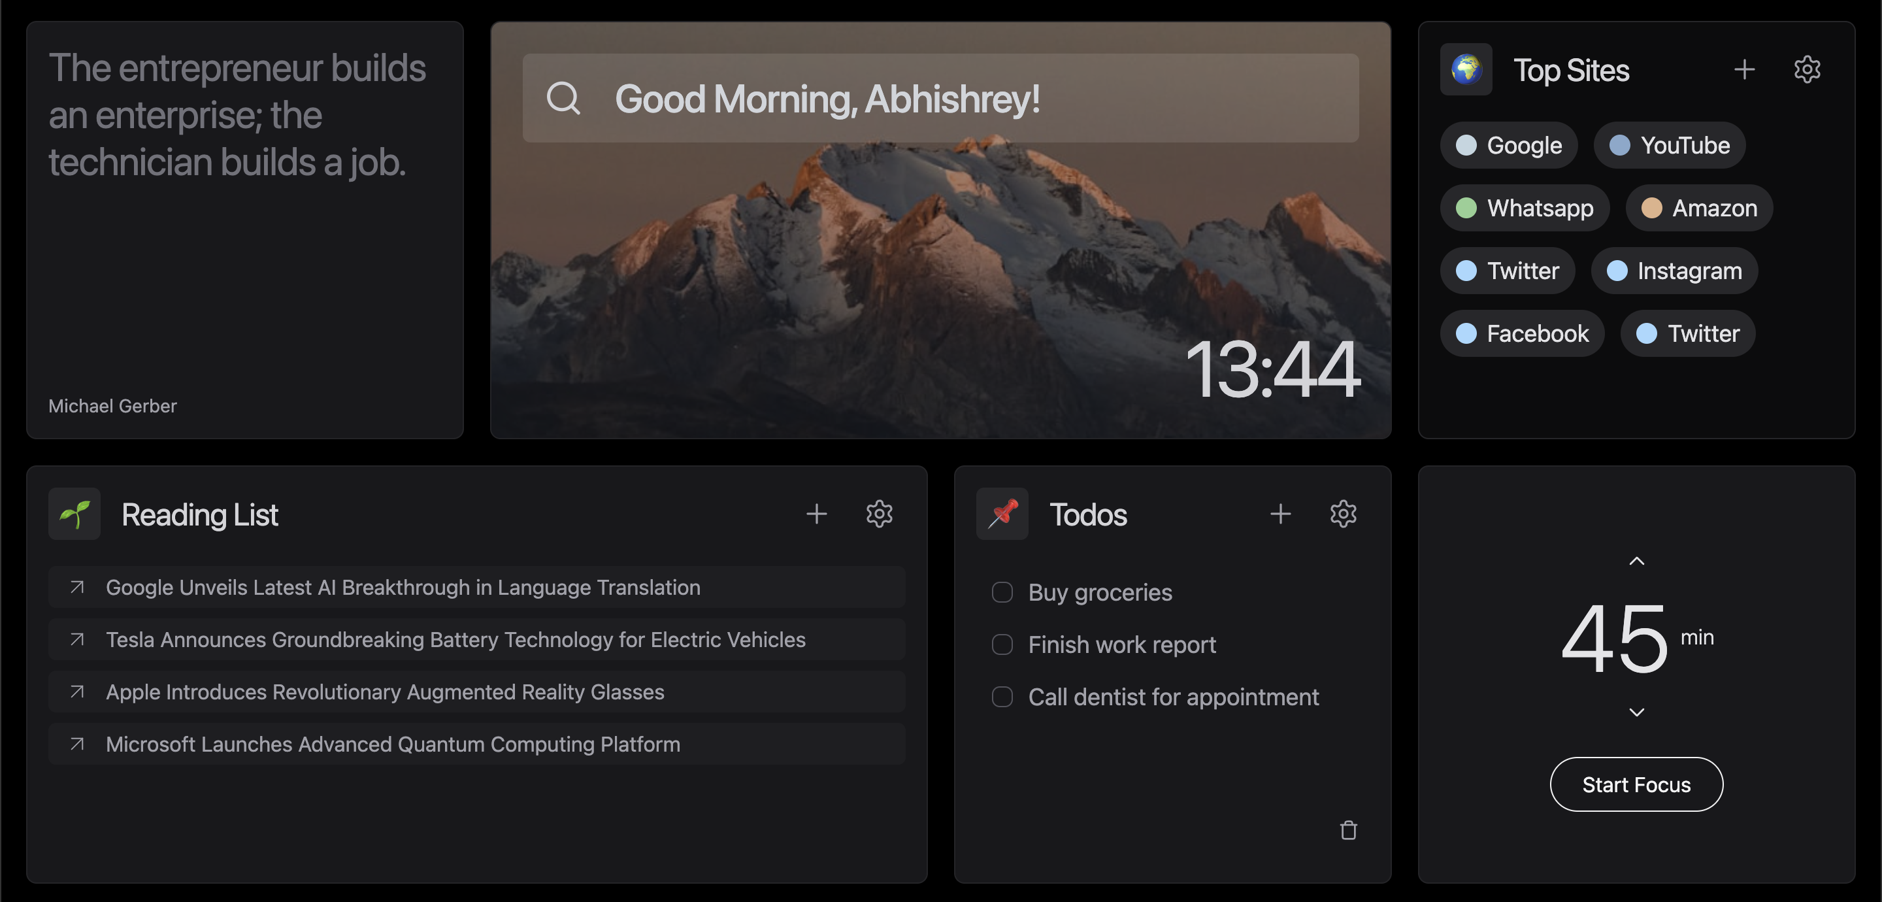Click arrow icon beside Tesla Announces article

pyautogui.click(x=76, y=640)
